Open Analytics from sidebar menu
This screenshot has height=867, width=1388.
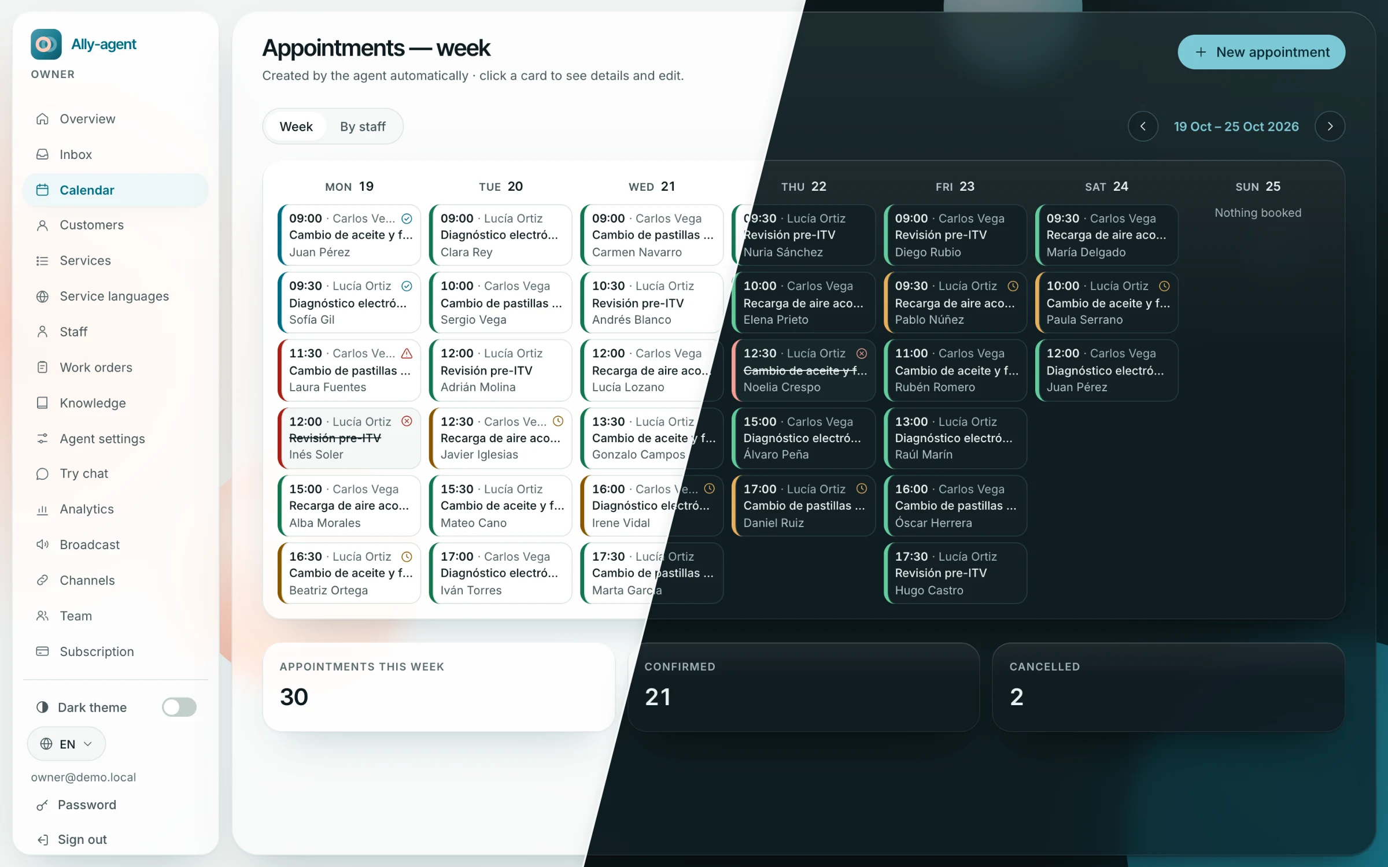[116, 509]
